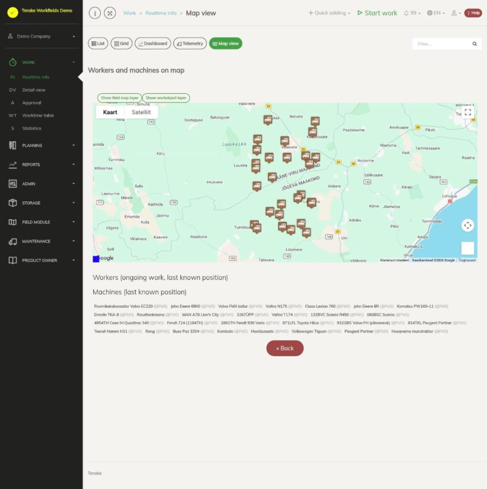Click the STORAGE box icon

[x=12, y=203]
